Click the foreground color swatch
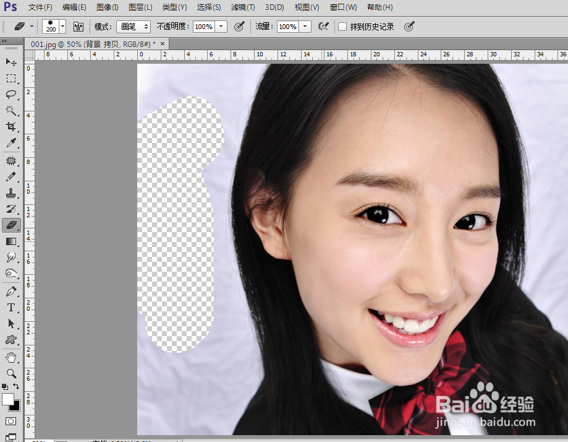568x442 pixels. pyautogui.click(x=7, y=399)
